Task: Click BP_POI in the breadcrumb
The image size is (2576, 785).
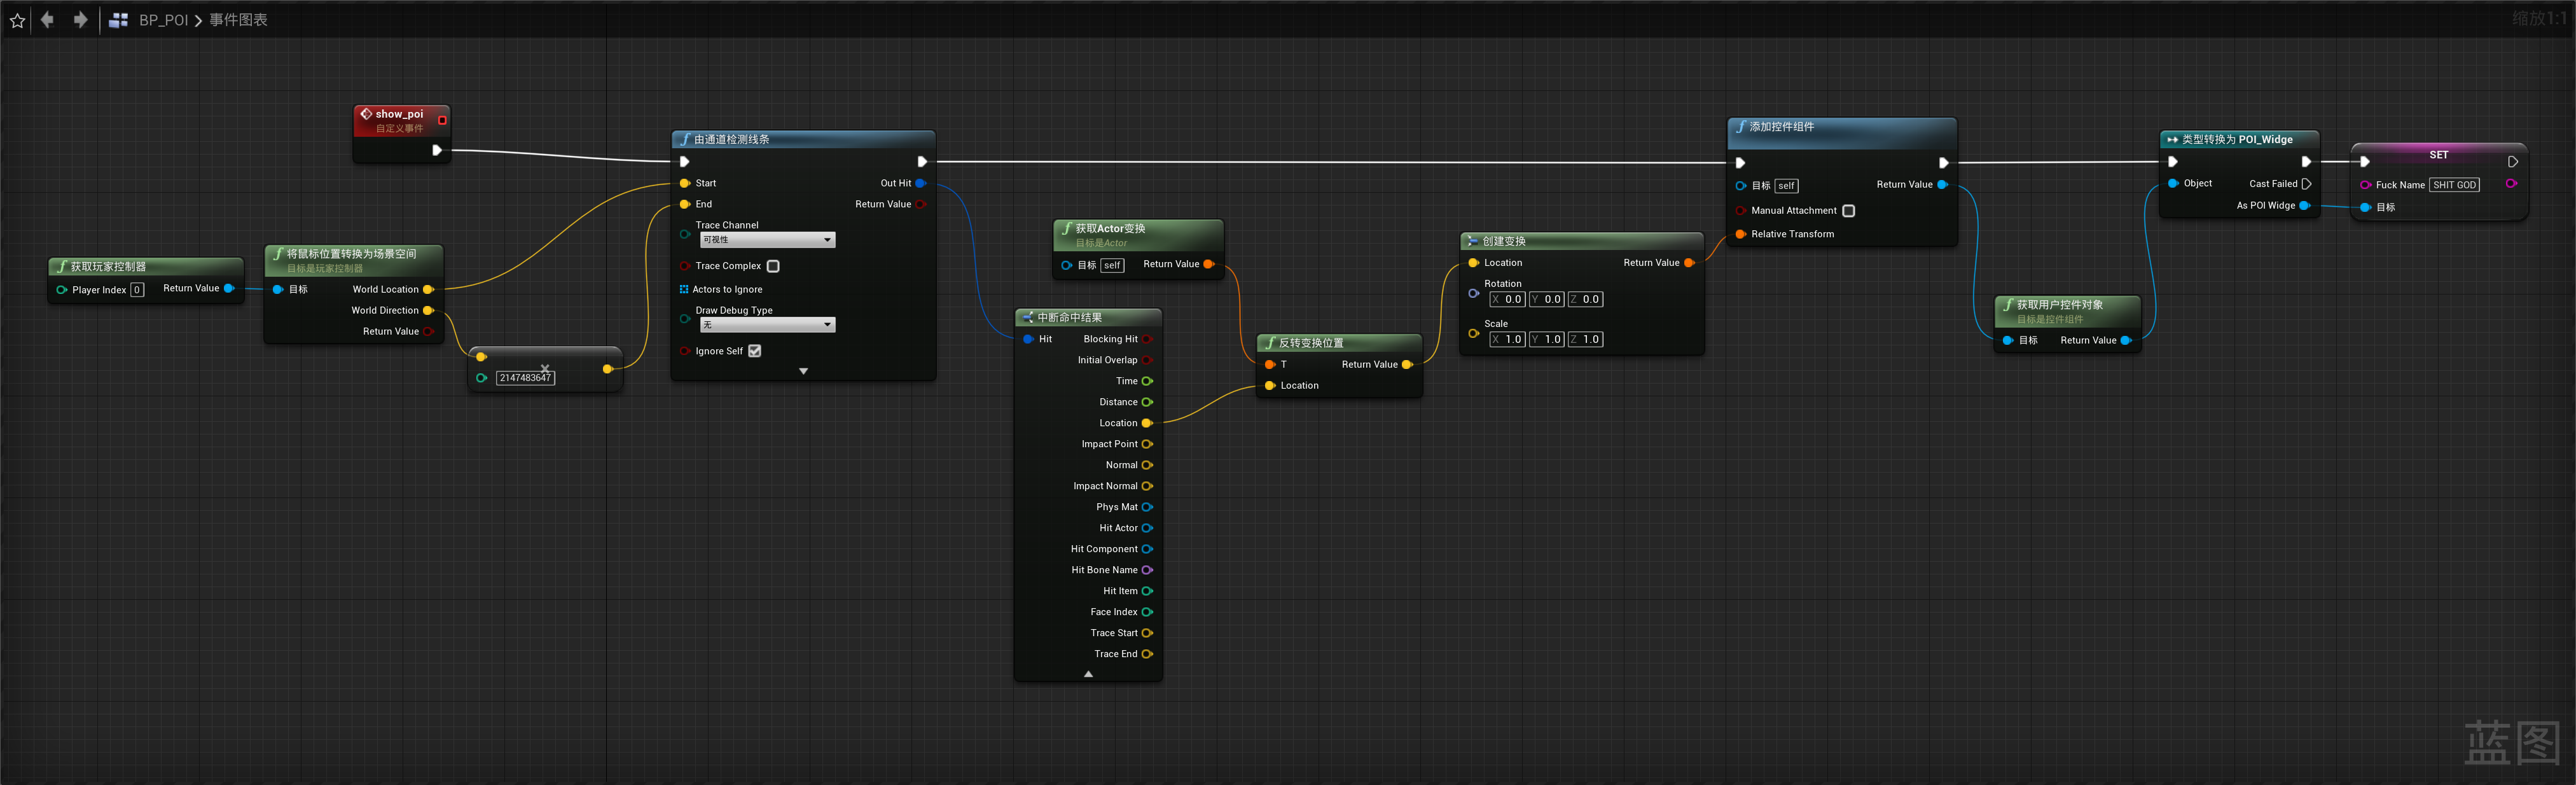Action: (163, 20)
